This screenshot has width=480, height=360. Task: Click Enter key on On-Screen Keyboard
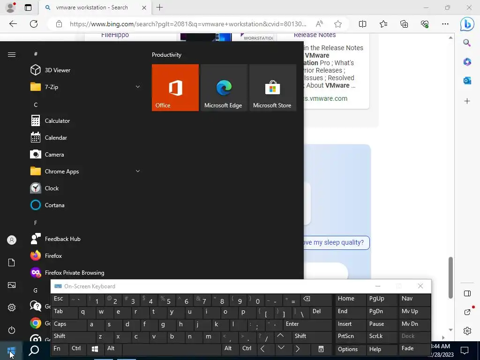click(307, 324)
